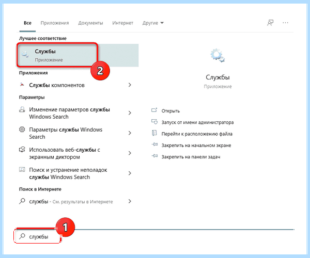
Task: Select Изменение параметров службы Windows Search
Action: click(70, 113)
